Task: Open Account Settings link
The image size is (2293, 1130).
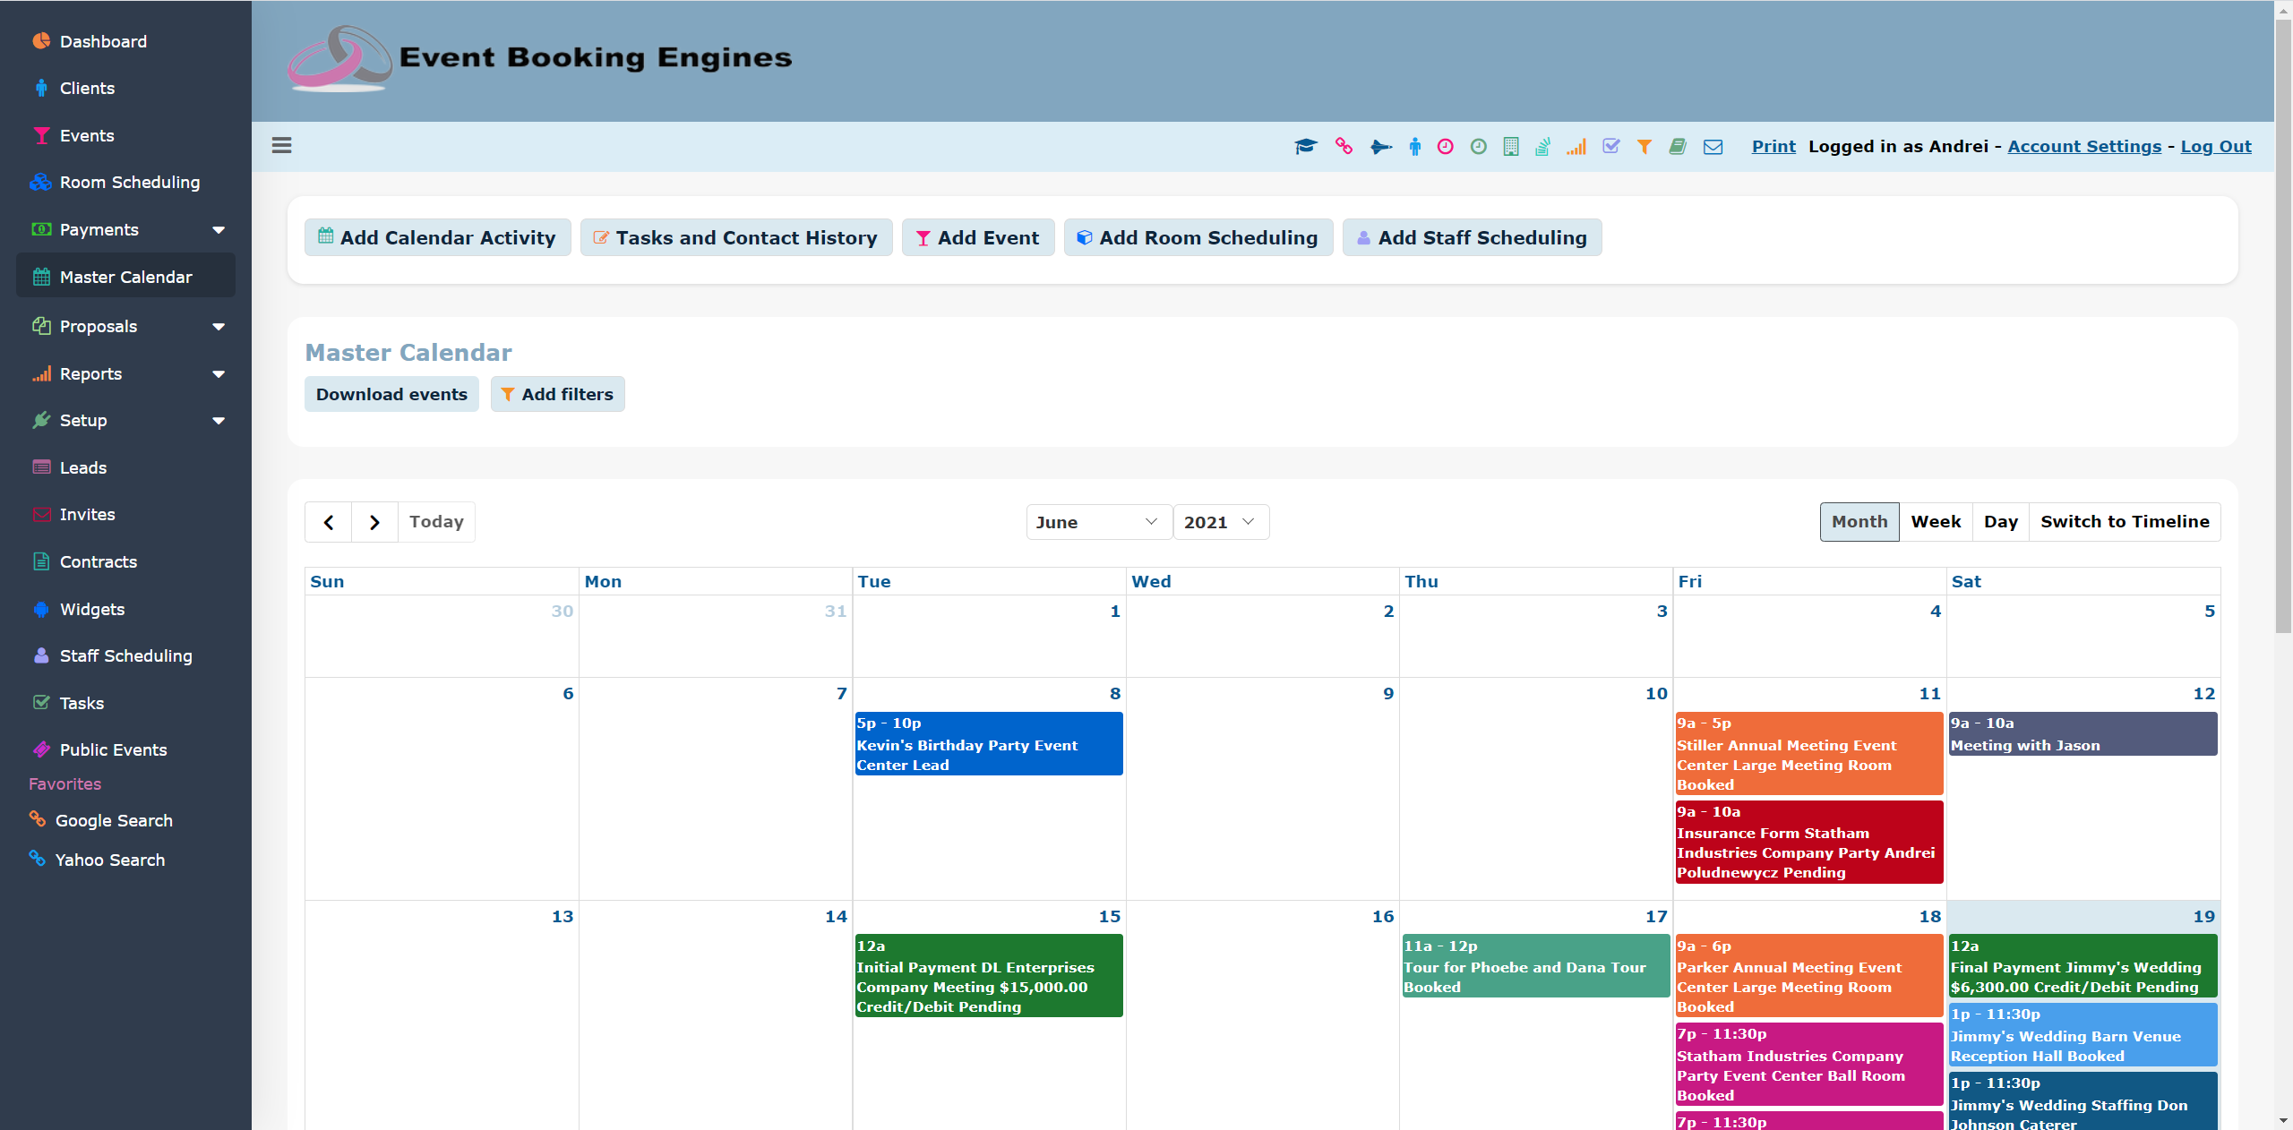Action: point(2083,147)
